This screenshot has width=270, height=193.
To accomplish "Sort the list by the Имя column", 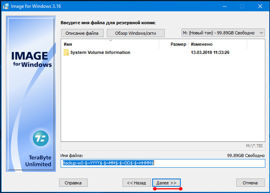I will click(x=68, y=44).
